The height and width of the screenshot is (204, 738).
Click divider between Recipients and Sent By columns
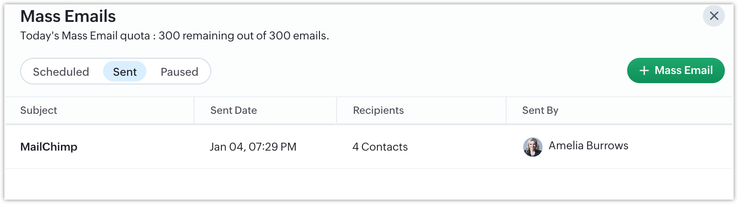coord(506,110)
